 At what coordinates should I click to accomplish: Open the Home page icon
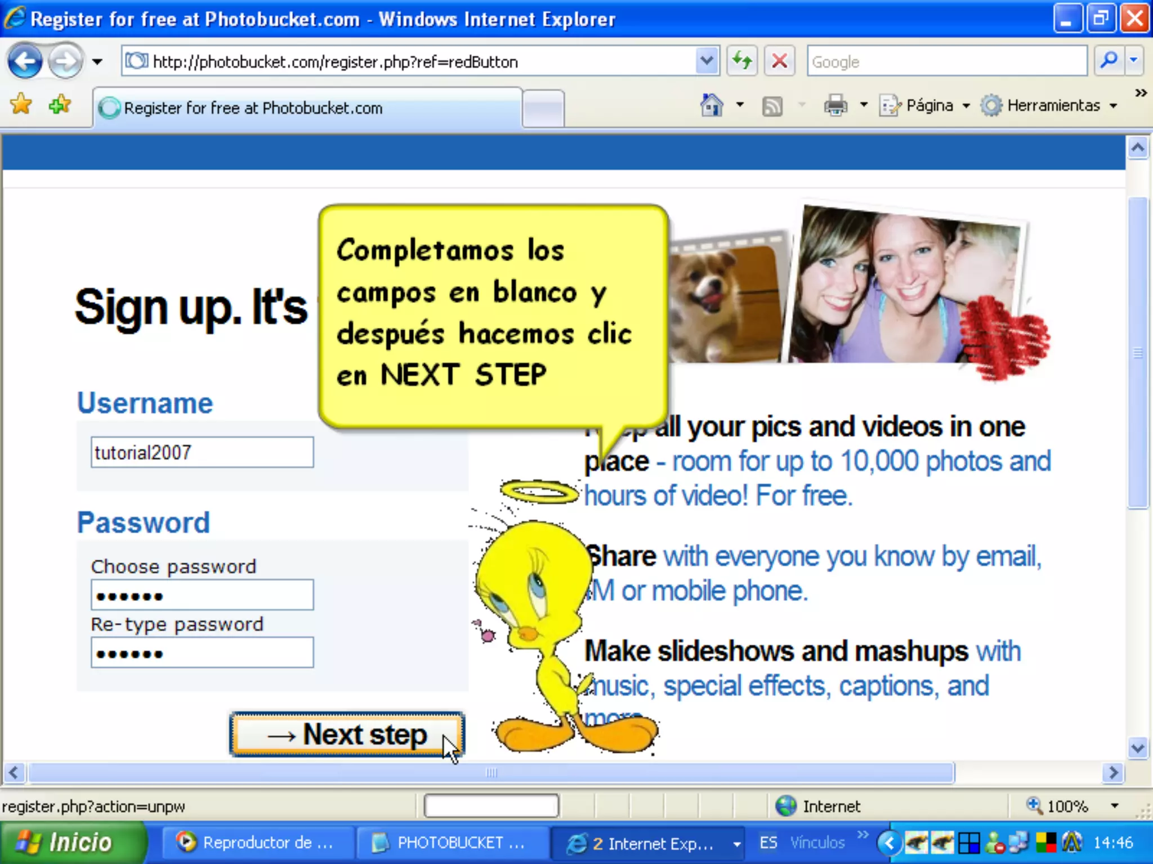pyautogui.click(x=712, y=105)
